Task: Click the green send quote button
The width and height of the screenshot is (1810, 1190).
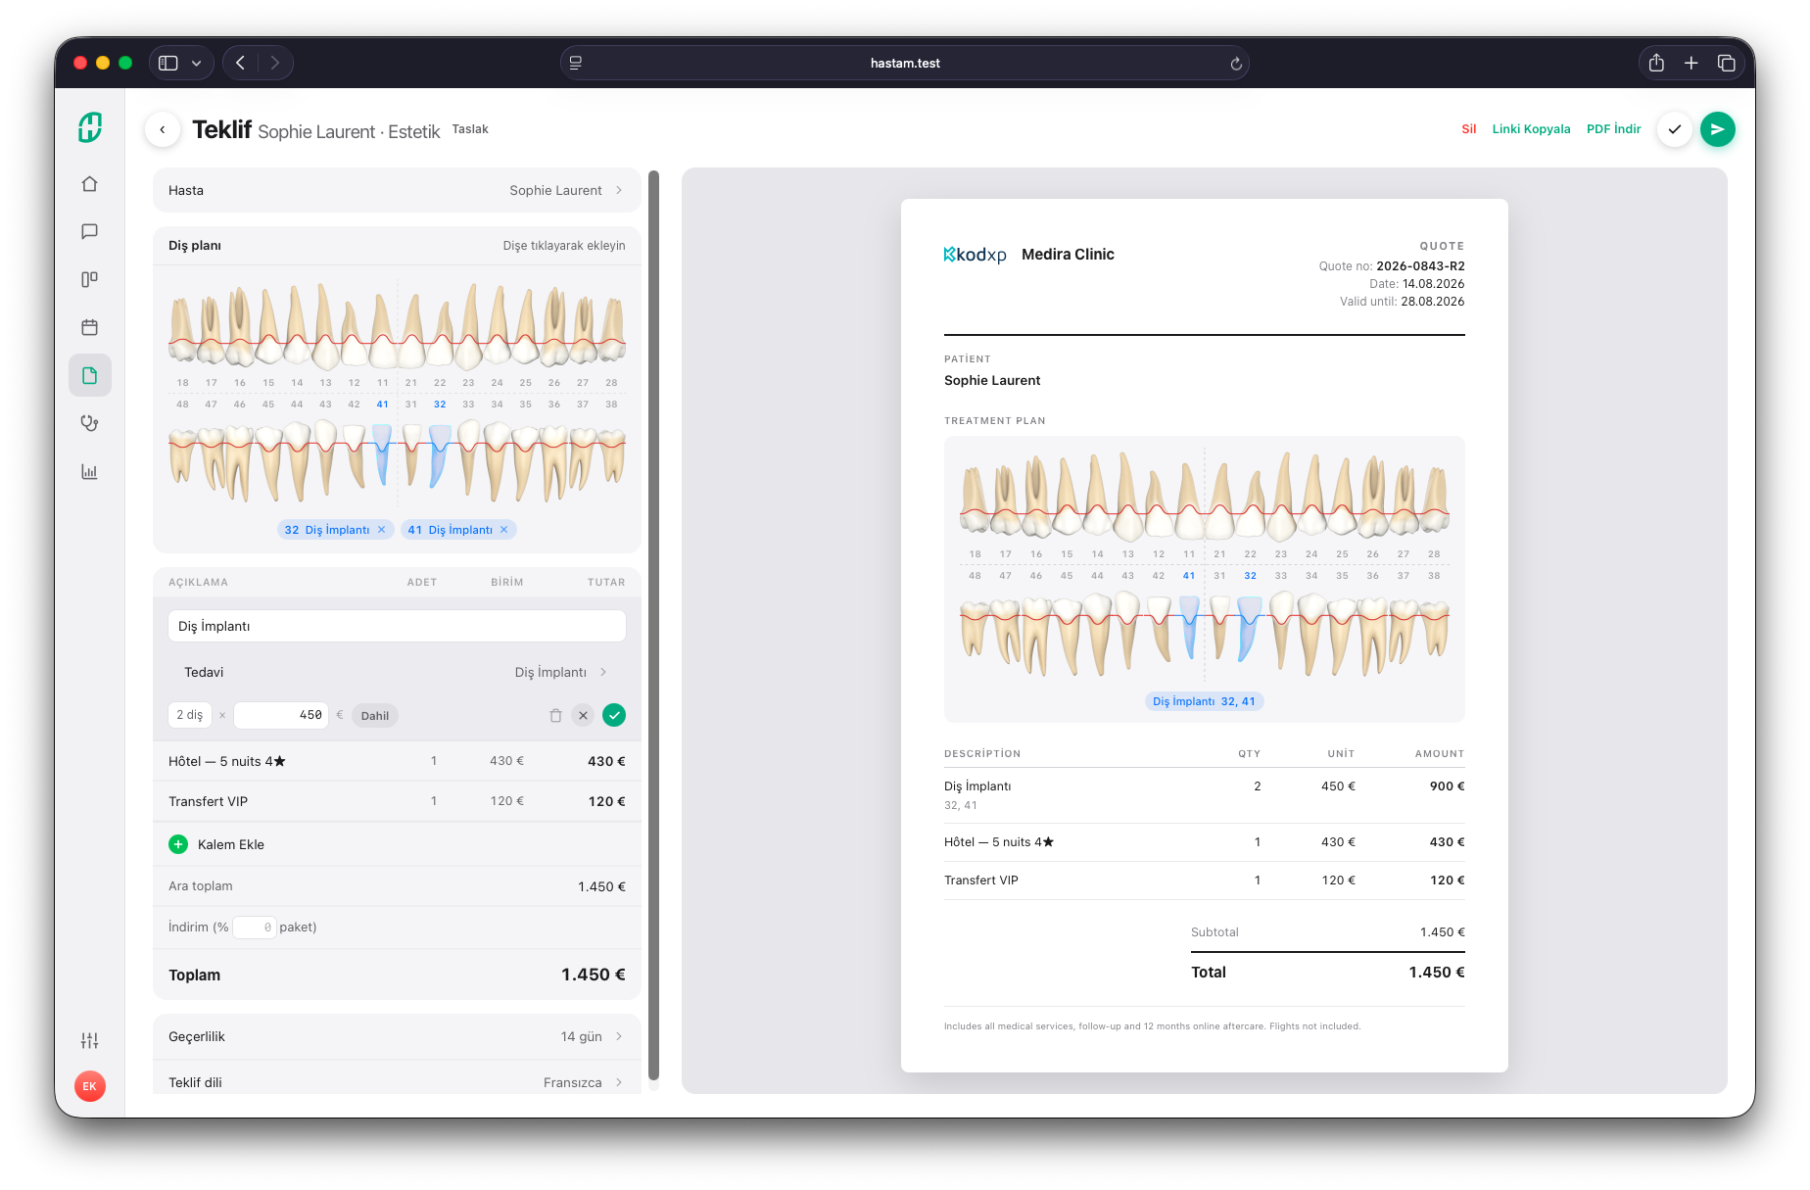Action: [1717, 129]
